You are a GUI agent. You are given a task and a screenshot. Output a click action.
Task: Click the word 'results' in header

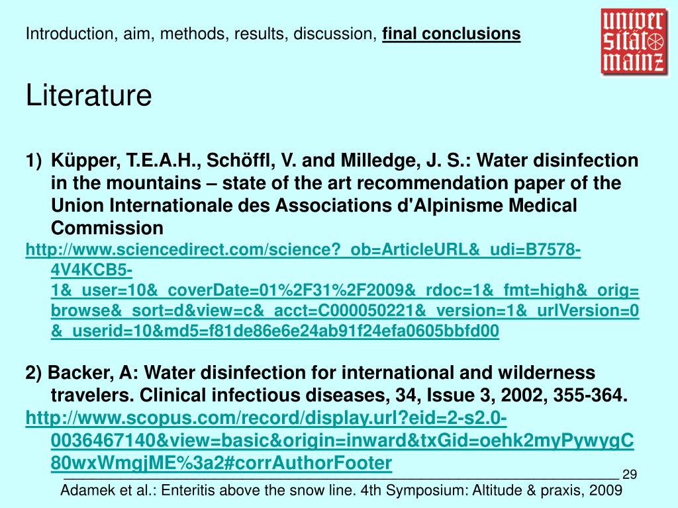click(261, 34)
